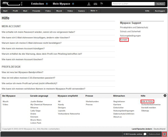The height and width of the screenshot is (137, 168).
Task: Click the Mein Myspace header menu
Action: pos(61,4)
